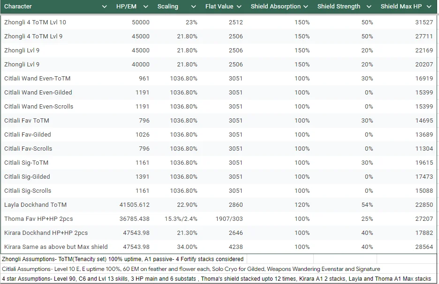The height and width of the screenshot is (284, 439).
Task: Select the 4 star Assumptions note row
Action: point(216,279)
